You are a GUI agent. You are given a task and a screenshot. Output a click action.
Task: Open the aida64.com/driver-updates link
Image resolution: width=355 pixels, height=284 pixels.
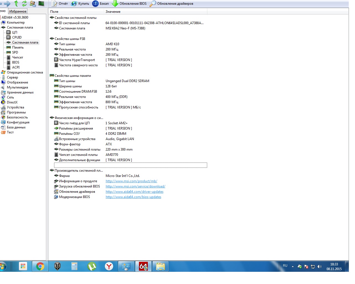(134, 192)
